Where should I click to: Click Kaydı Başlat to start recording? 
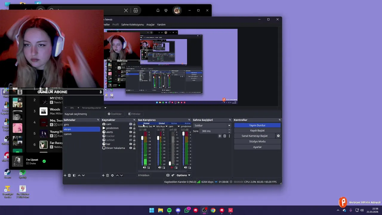(257, 130)
